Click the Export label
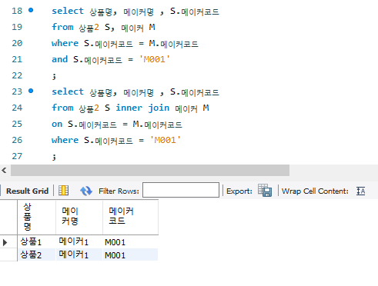 (239, 191)
